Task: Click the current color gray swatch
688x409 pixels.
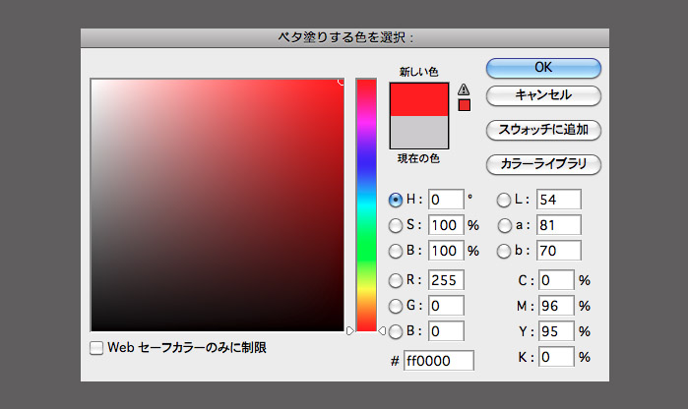Action: (420, 132)
